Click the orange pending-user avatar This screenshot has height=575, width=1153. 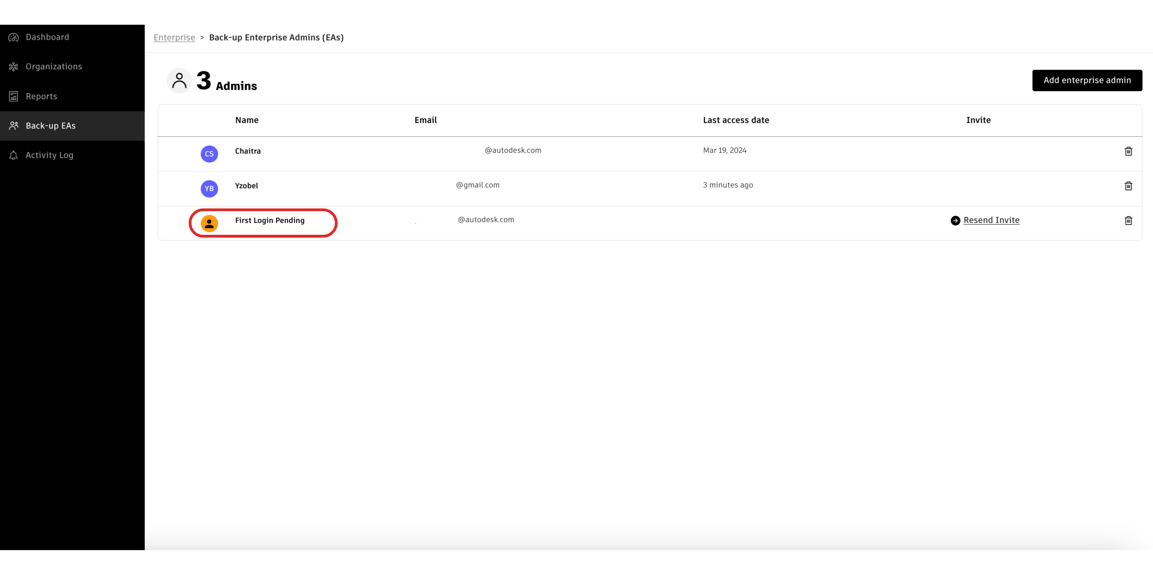point(209,223)
